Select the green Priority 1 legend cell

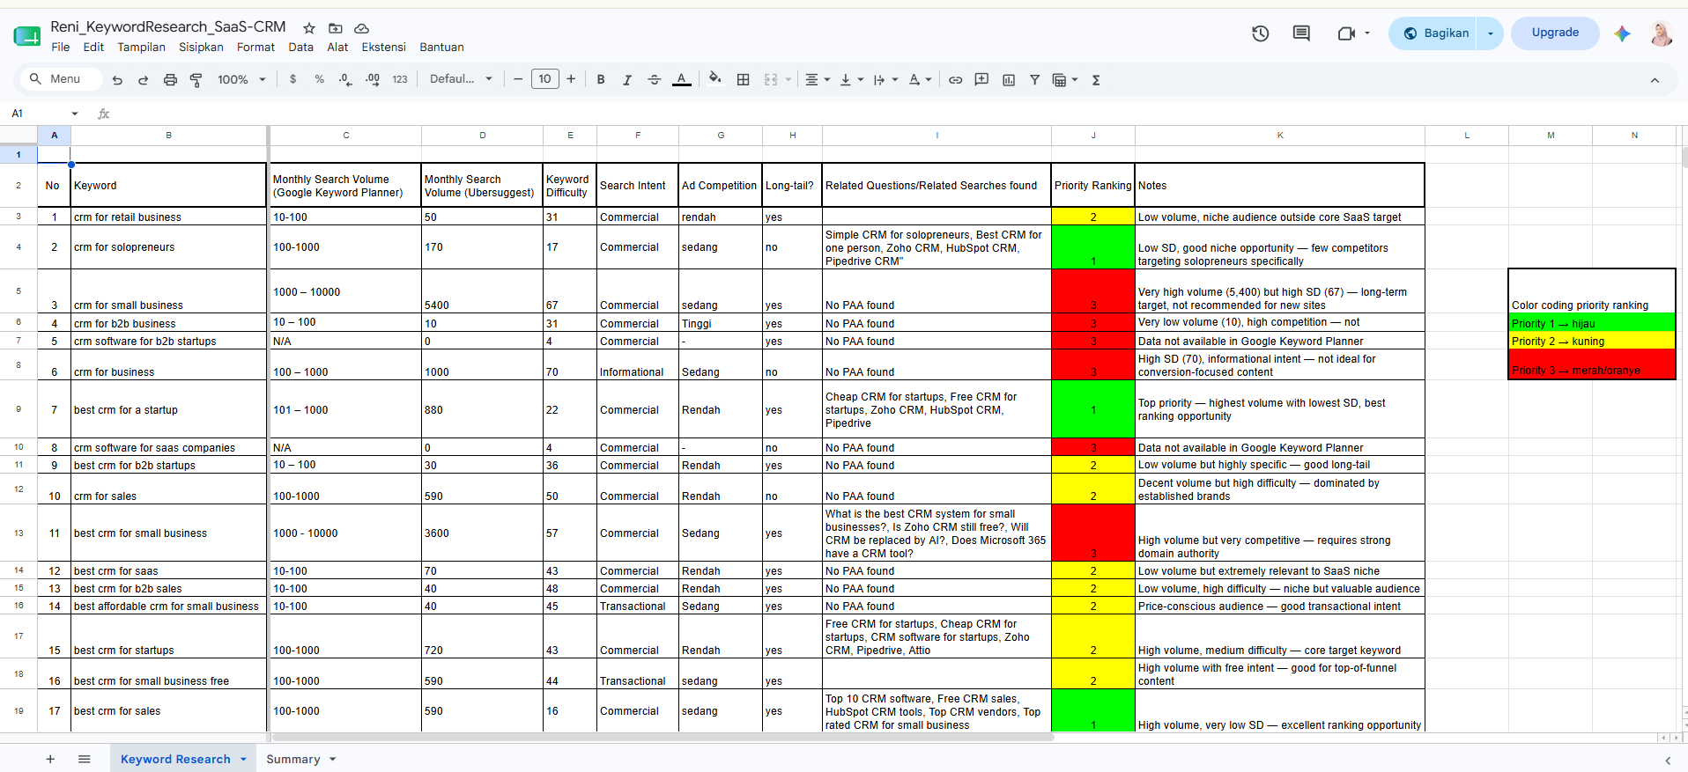click(1592, 323)
